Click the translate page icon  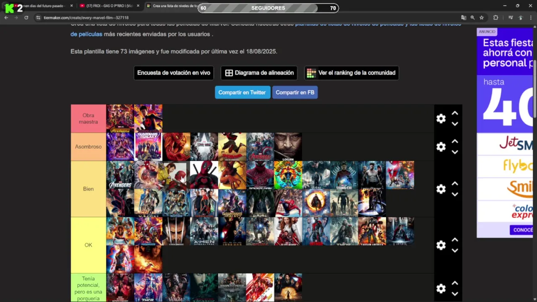(x=464, y=18)
